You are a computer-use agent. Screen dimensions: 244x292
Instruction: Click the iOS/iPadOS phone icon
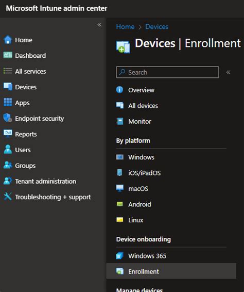119,173
